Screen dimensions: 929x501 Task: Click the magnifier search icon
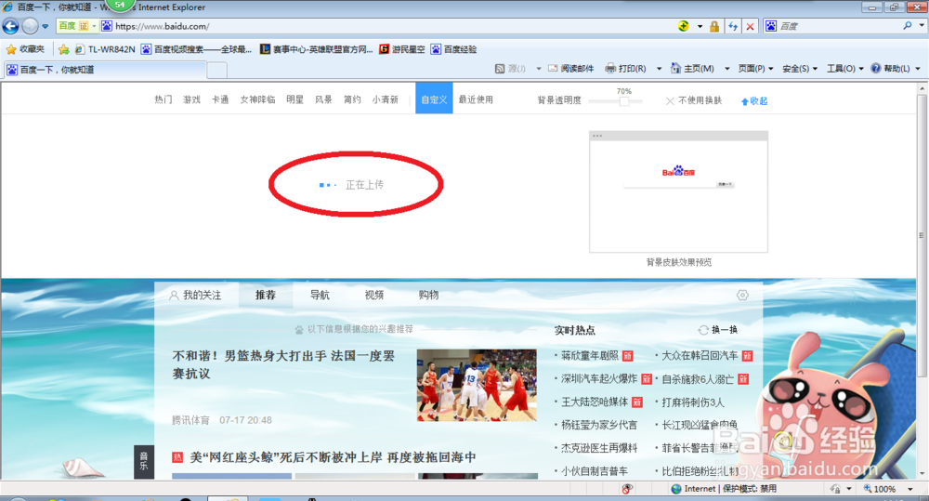(x=907, y=25)
